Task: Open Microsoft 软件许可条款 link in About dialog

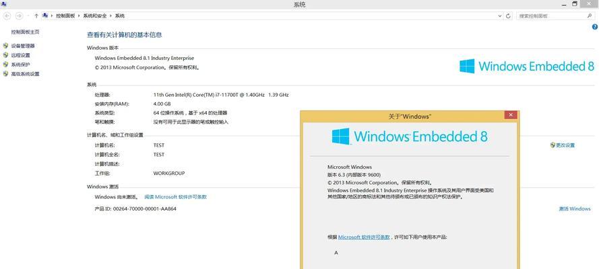Action: click(364, 237)
